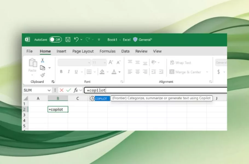
Task: Open the Merge & Center dropdown arrow
Action: [x=207, y=72]
